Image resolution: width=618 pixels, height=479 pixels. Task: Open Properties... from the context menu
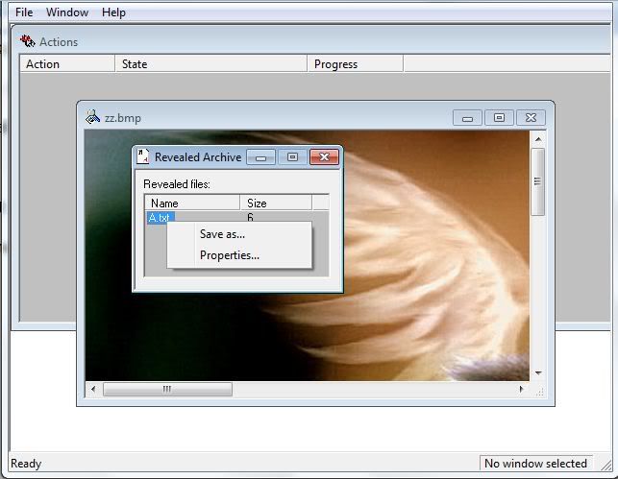click(x=229, y=255)
